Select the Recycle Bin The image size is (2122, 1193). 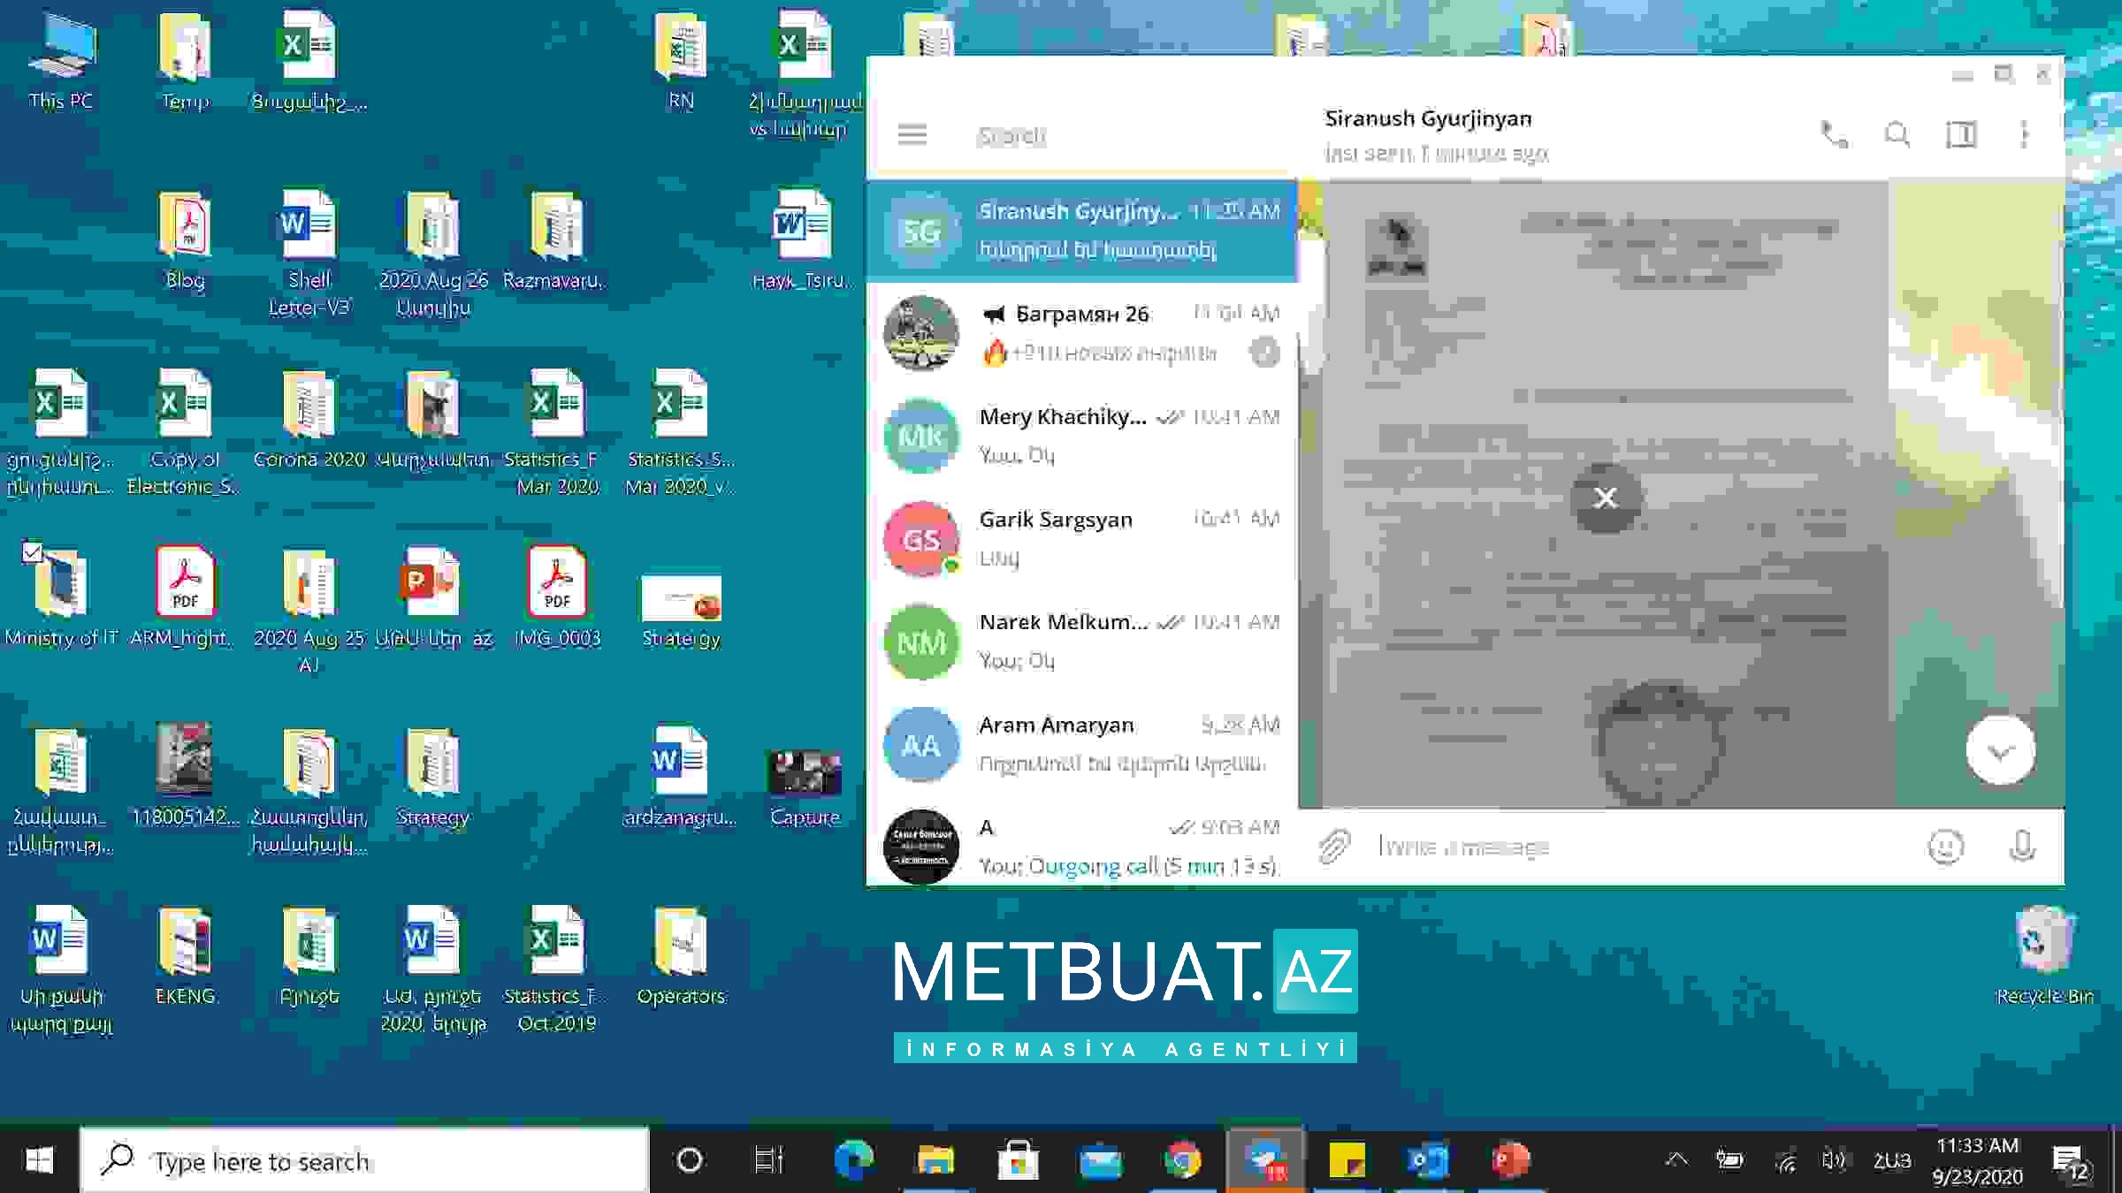coord(2044,956)
